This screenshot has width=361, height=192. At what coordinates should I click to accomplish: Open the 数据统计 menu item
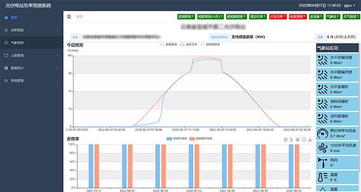click(31, 68)
